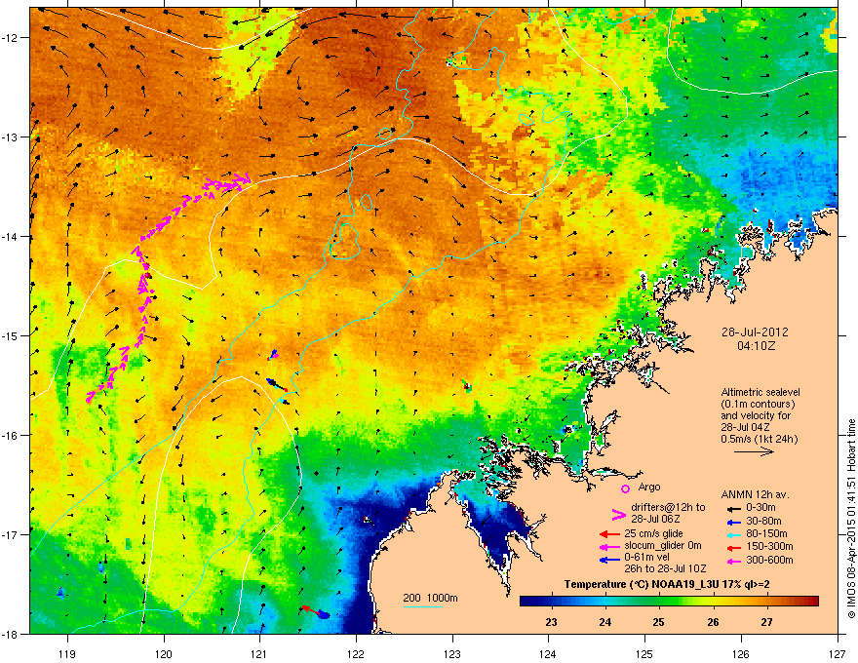Screen dimensions: 858x663
Task: Click the blue glider velocity arrow near 121E 15.5S
Action: pyautogui.click(x=276, y=384)
